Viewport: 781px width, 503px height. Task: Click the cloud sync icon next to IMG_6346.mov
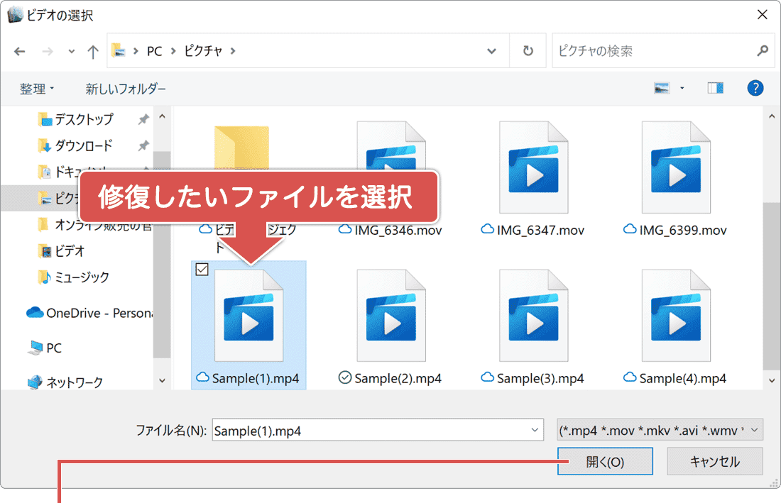pos(344,229)
